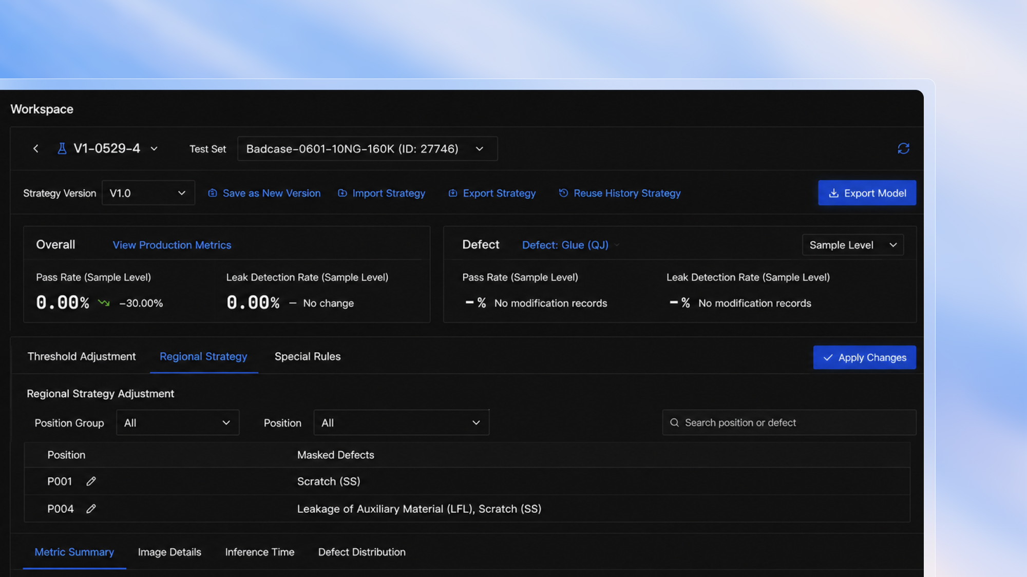Click the flask icon next to V1-0529-4
This screenshot has height=577, width=1027.
(x=62, y=149)
